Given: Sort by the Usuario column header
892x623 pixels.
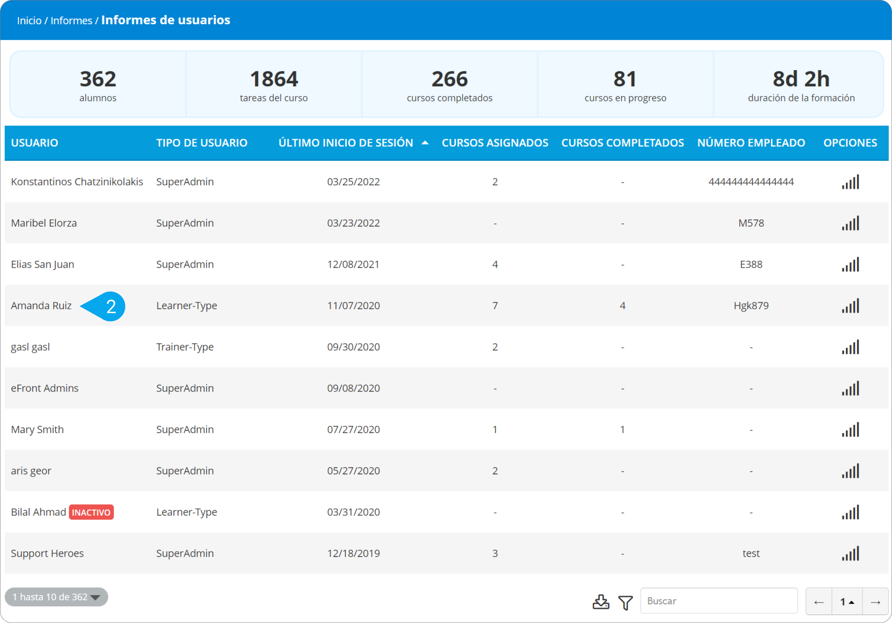Looking at the screenshot, I should coord(34,143).
